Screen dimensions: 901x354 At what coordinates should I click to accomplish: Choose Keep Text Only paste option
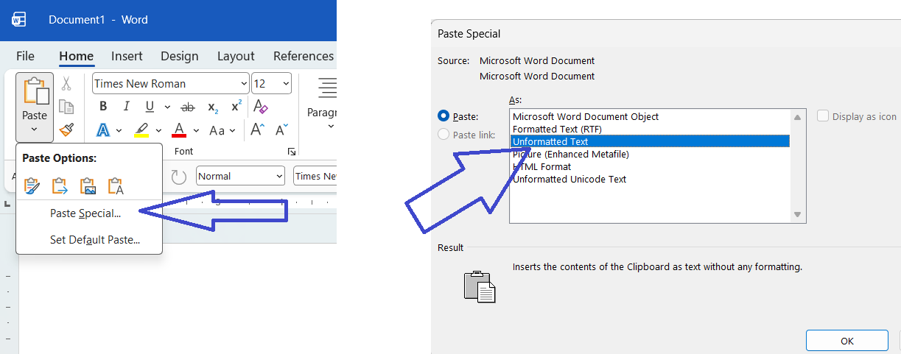click(x=116, y=186)
